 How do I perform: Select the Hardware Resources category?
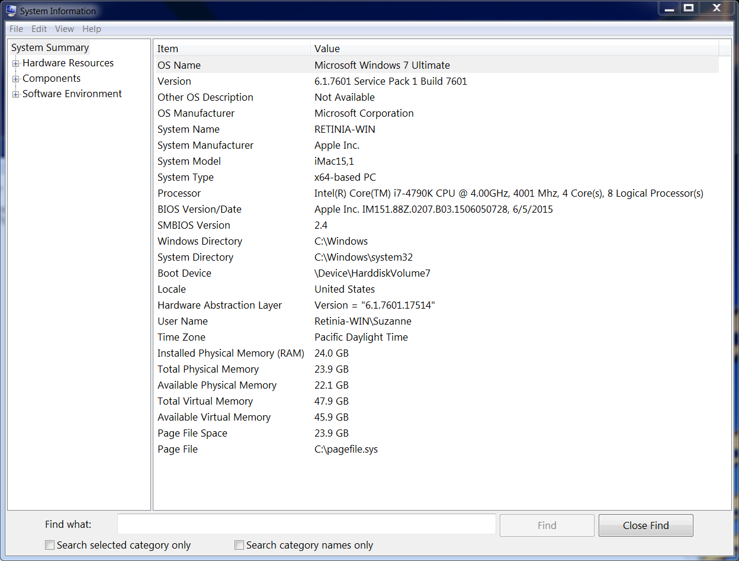click(68, 63)
